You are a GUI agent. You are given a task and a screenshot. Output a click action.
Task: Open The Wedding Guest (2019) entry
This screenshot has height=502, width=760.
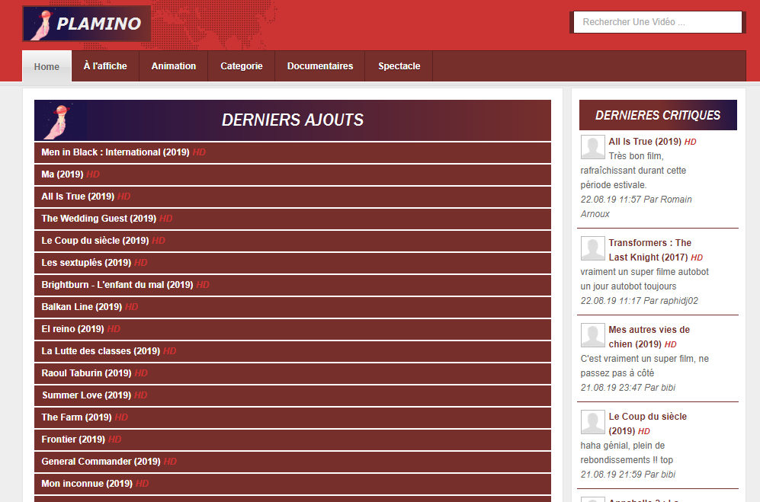293,219
